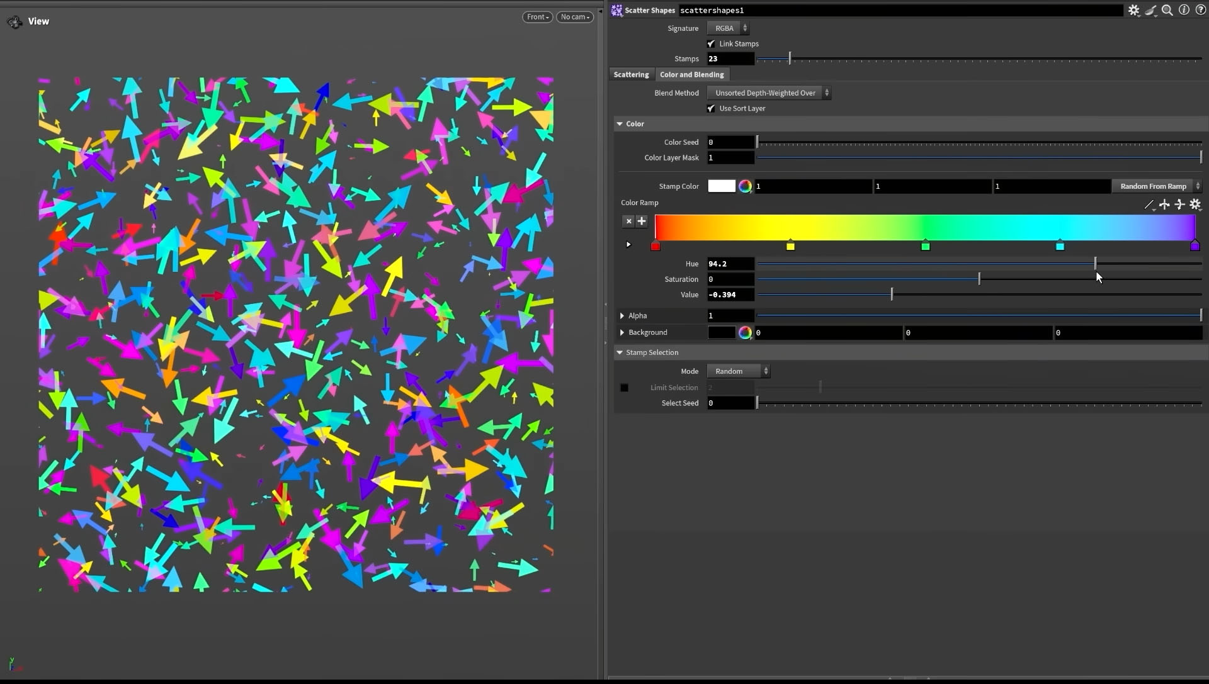1209x684 pixels.
Task: Toggle the Link Stamps checkbox
Action: point(711,43)
